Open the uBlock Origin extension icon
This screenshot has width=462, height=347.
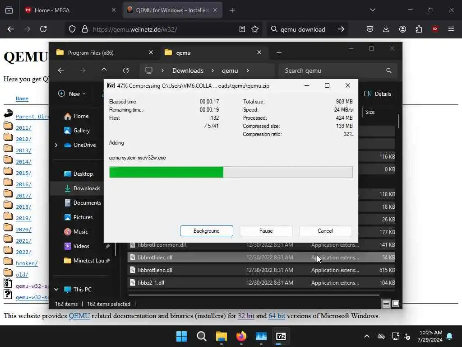435,29
